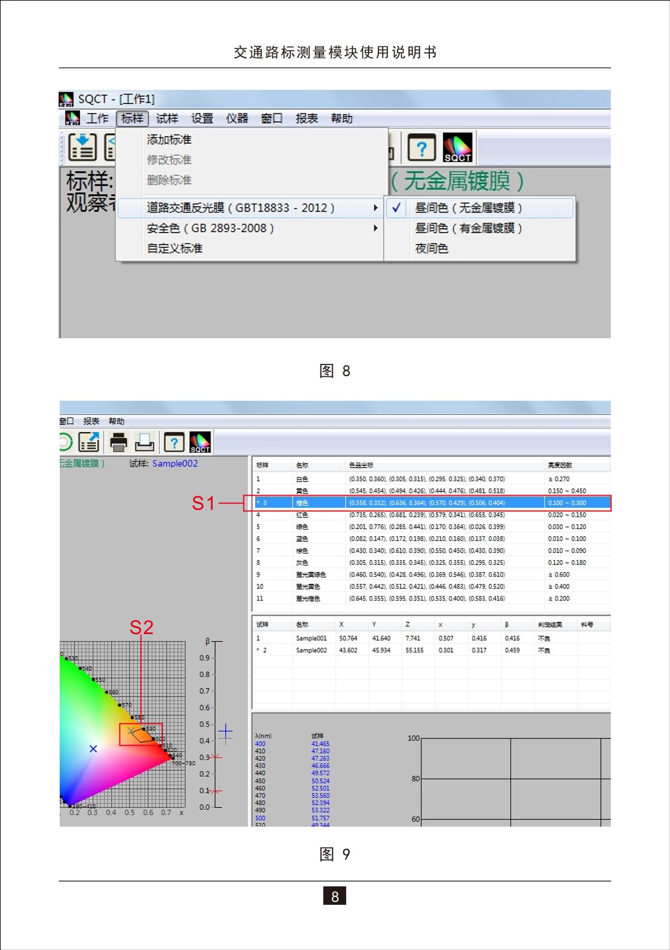Click the printer icon in lower toolbar
670x950 pixels.
pyautogui.click(x=119, y=442)
